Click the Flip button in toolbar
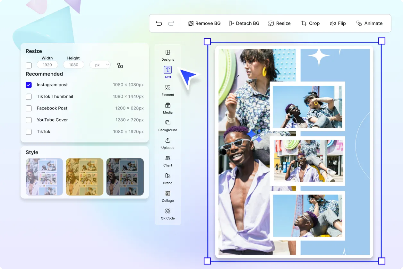The width and height of the screenshot is (403, 269). click(x=338, y=23)
